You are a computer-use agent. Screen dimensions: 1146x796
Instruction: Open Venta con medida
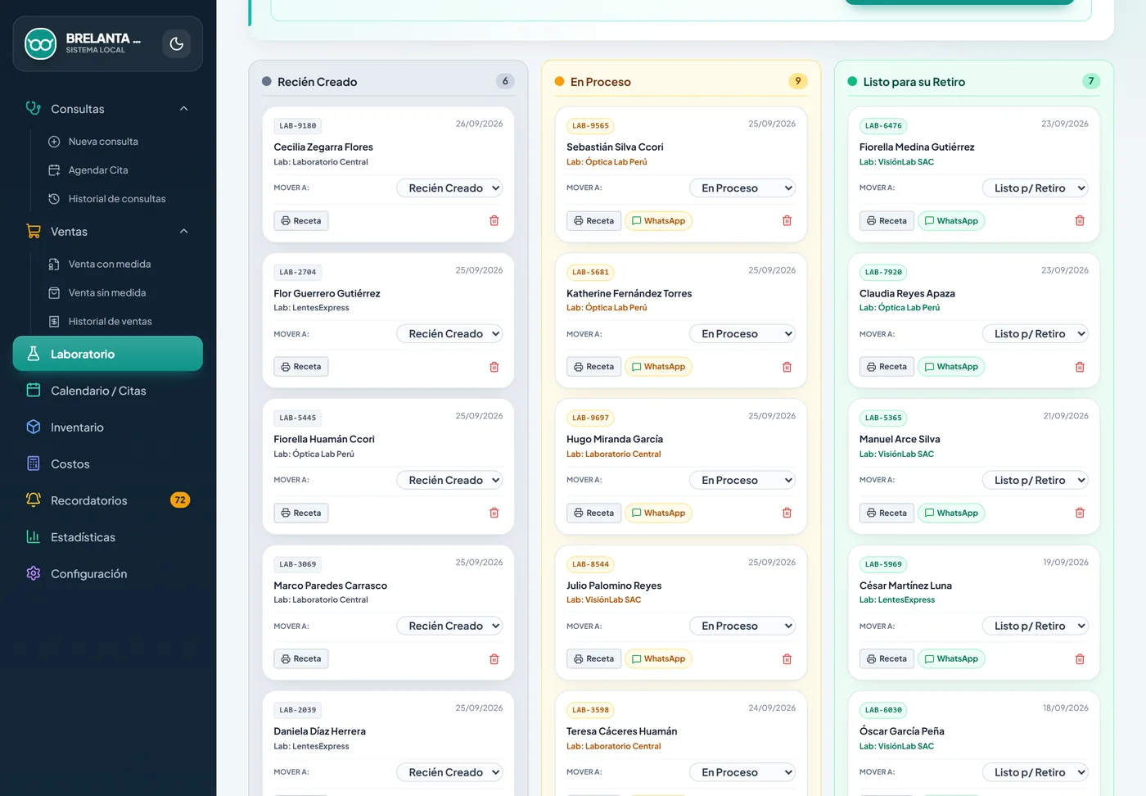[x=110, y=265]
